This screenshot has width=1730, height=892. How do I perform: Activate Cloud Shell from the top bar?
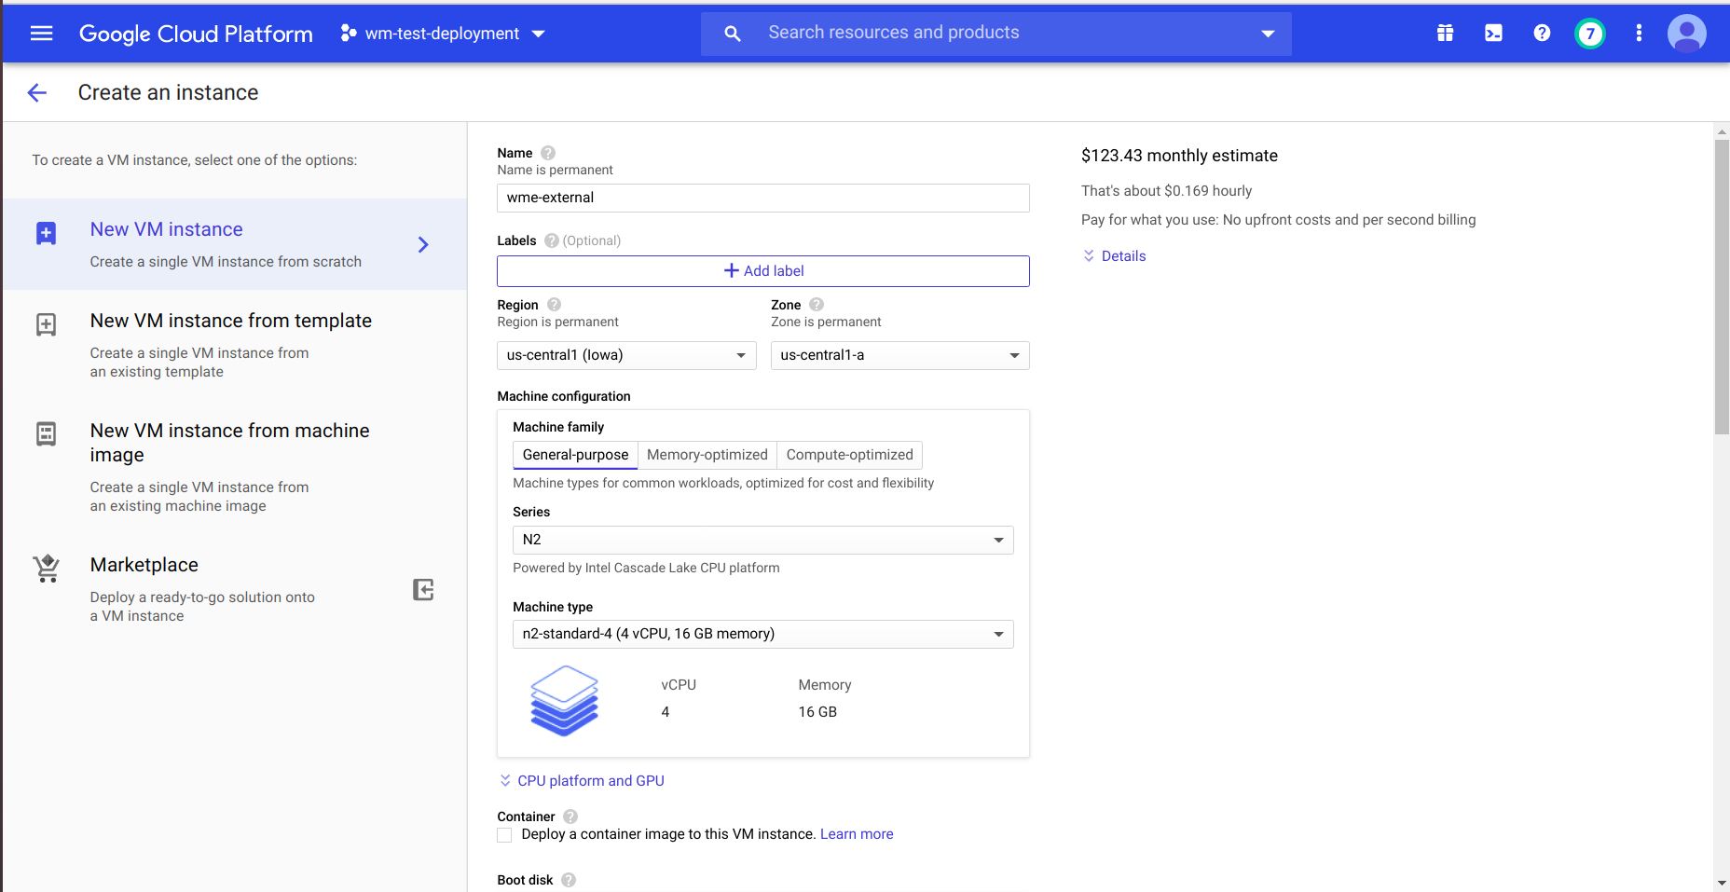point(1493,34)
